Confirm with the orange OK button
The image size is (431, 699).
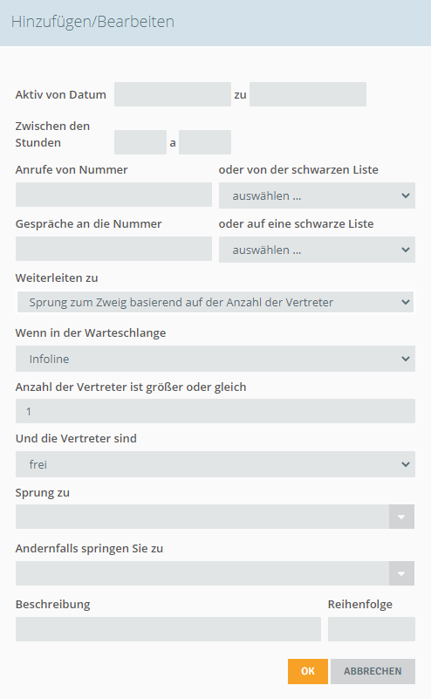(x=307, y=671)
